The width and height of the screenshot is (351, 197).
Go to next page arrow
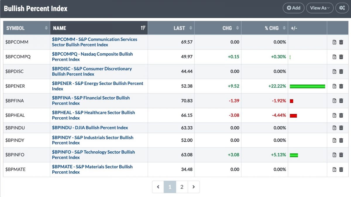194,187
